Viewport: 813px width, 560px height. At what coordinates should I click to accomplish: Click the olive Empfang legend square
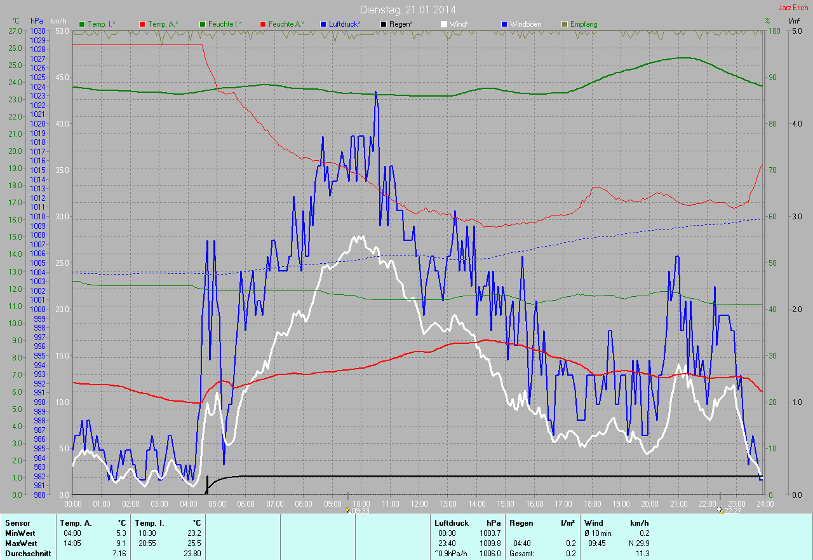click(564, 24)
